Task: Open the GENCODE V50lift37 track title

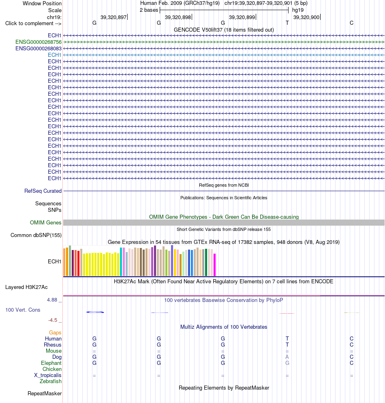Action: [224, 30]
